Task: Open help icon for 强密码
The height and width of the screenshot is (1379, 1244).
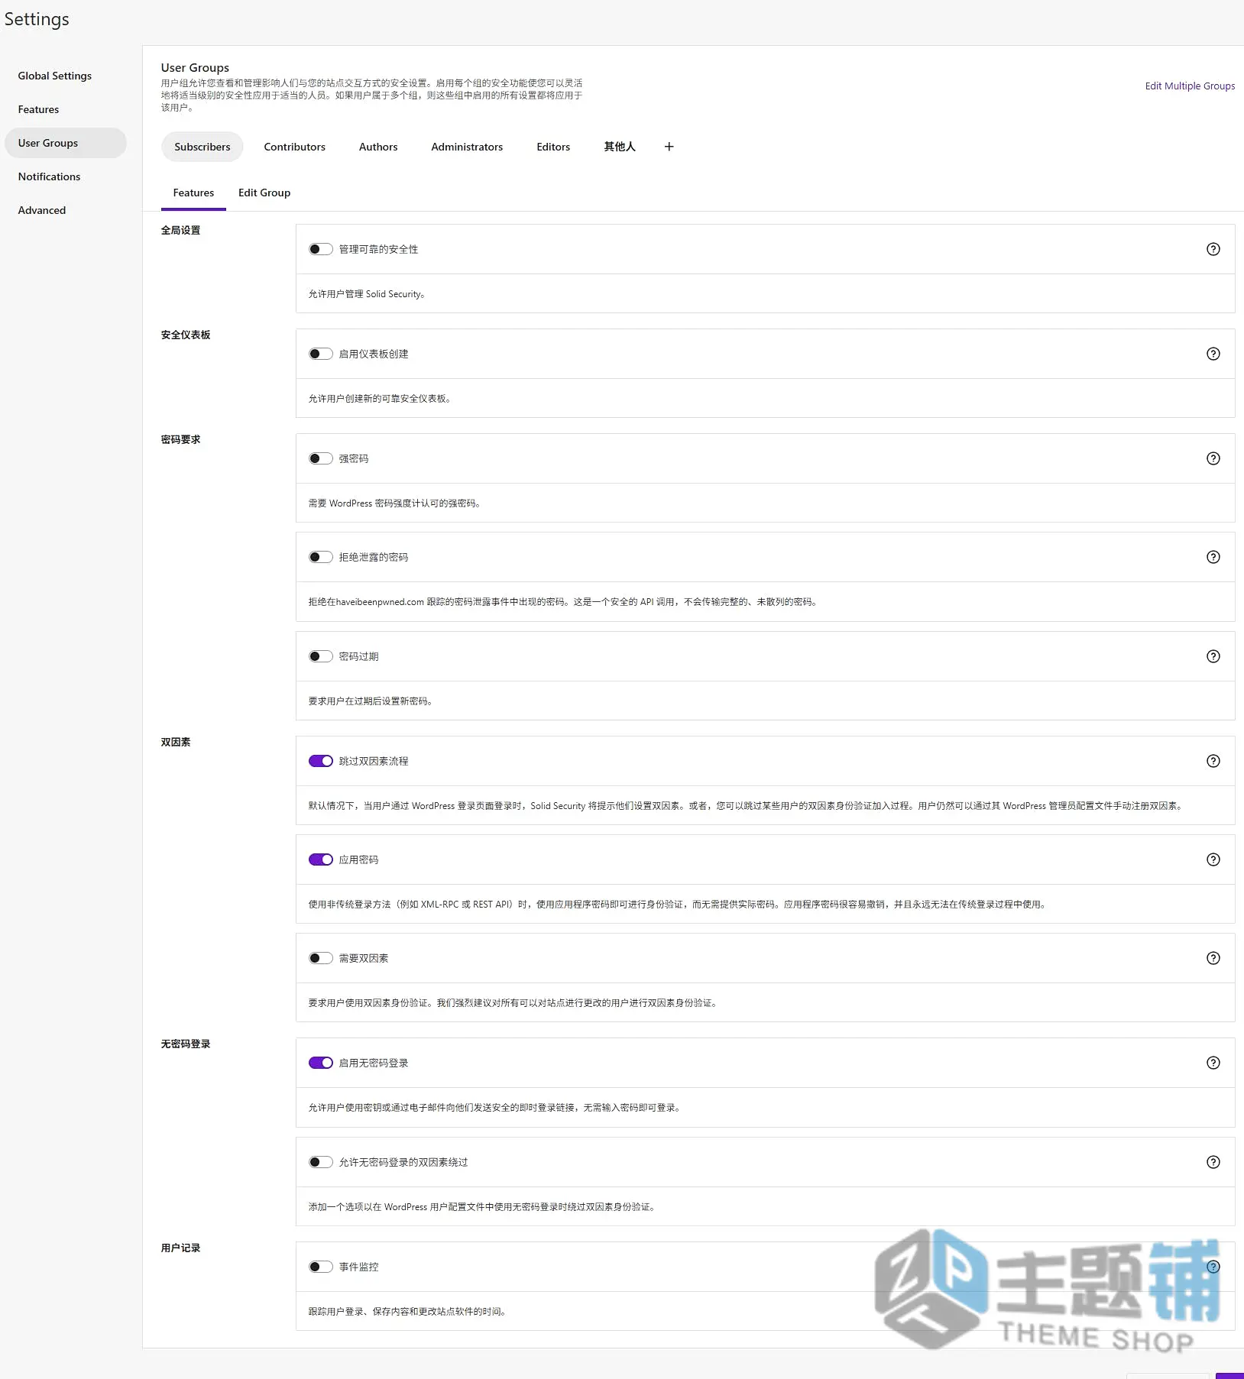Action: pos(1213,458)
